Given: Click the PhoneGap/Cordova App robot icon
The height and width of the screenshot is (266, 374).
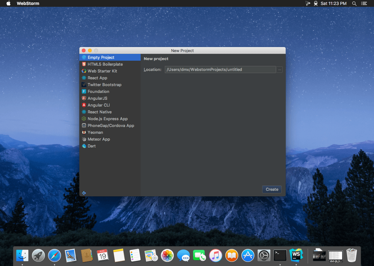Looking at the screenshot, I should click(84, 125).
